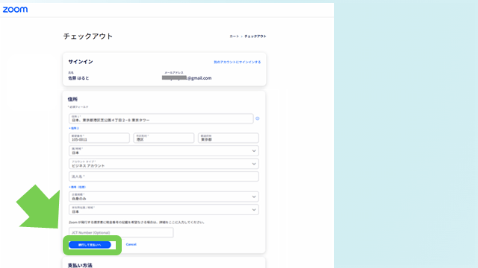Click the 住所 section heading

[72, 99]
